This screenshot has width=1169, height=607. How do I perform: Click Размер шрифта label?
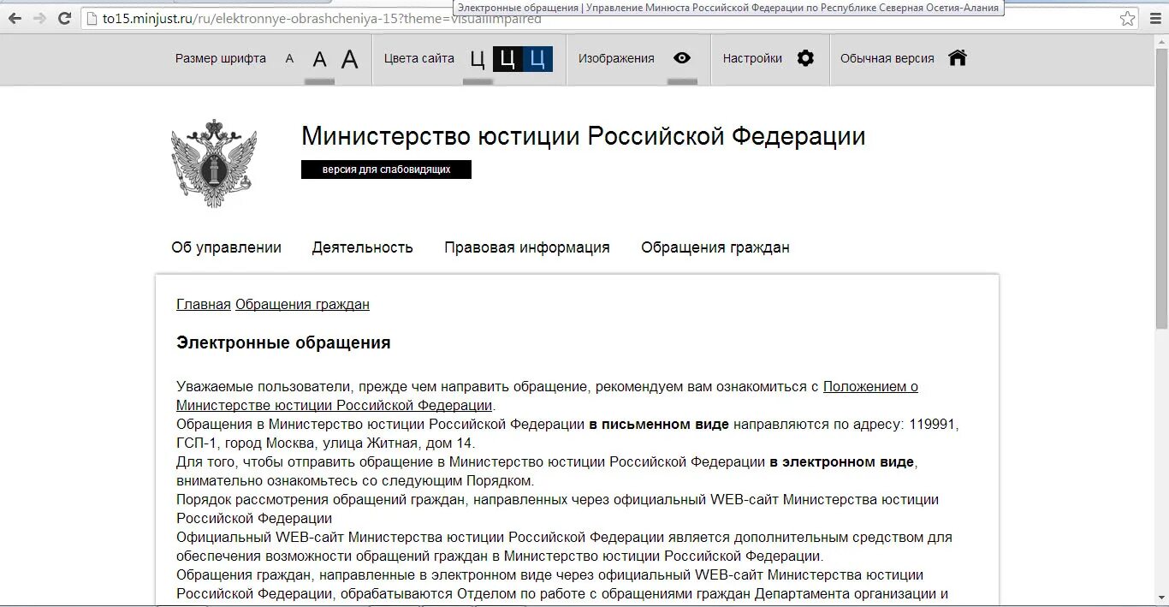(221, 58)
